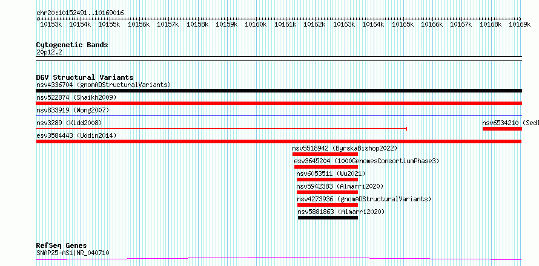
Task: Select the thin blue nsv833919 line
Action: click(279, 116)
